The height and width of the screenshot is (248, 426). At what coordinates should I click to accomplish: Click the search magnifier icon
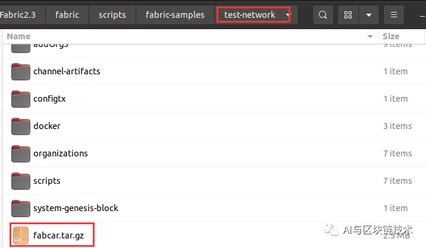coord(322,14)
